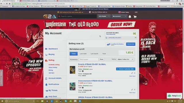Screen dimensions: 184x103
Task: Open the Windows Start button
Action: click(2, 101)
